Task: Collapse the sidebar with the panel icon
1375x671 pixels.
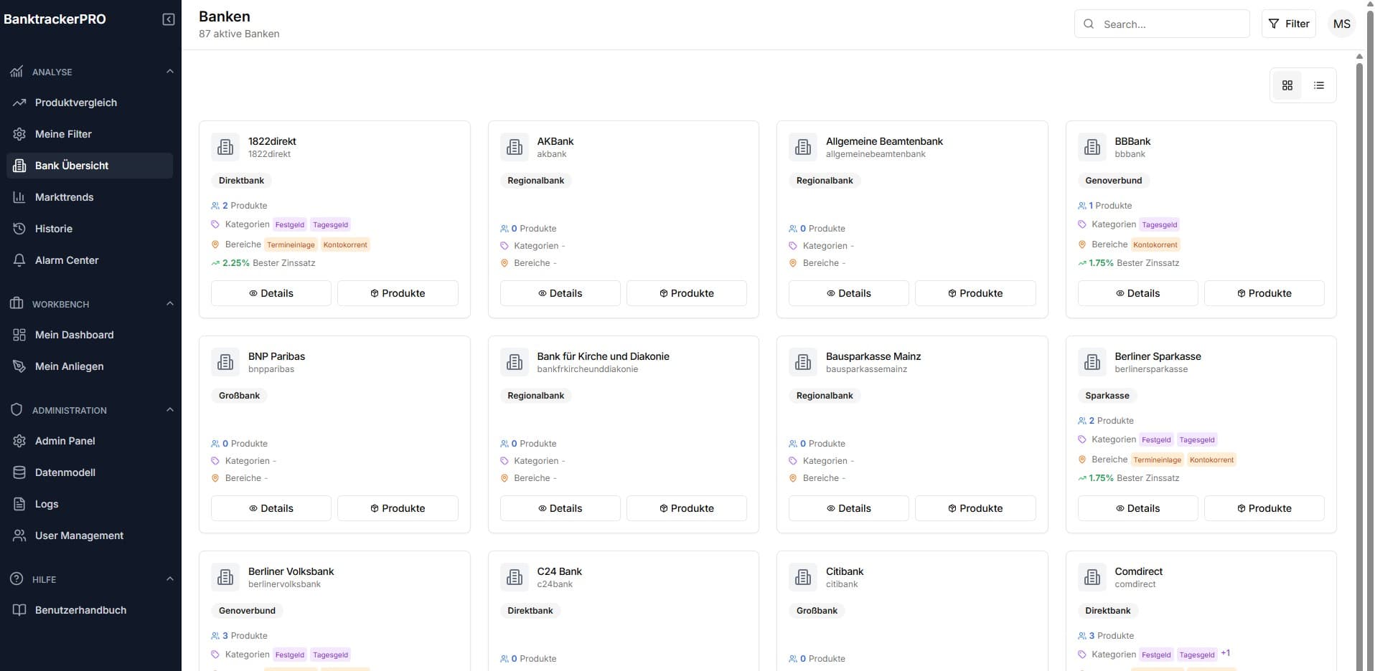Action: [x=169, y=19]
